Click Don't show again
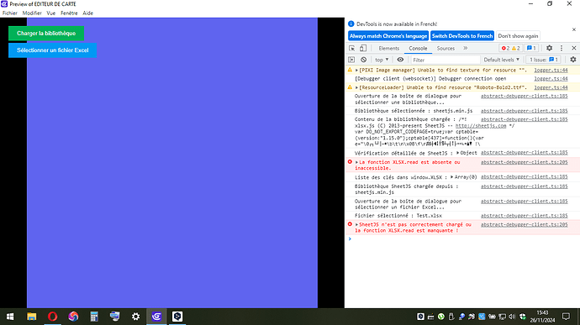The image size is (580, 325). pos(518,36)
